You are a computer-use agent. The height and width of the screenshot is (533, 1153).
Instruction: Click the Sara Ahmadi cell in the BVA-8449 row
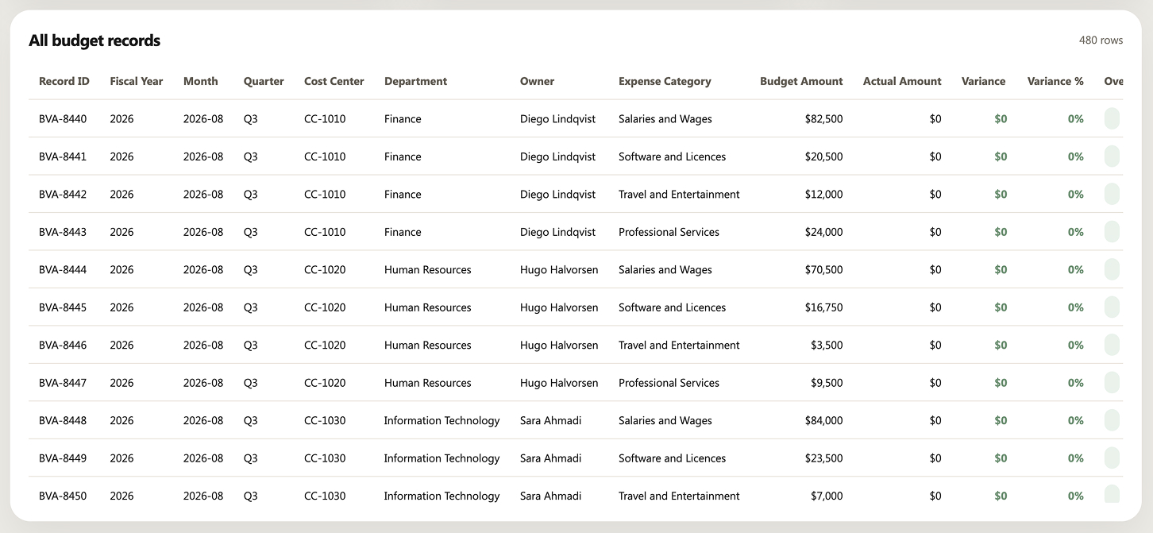coord(550,458)
